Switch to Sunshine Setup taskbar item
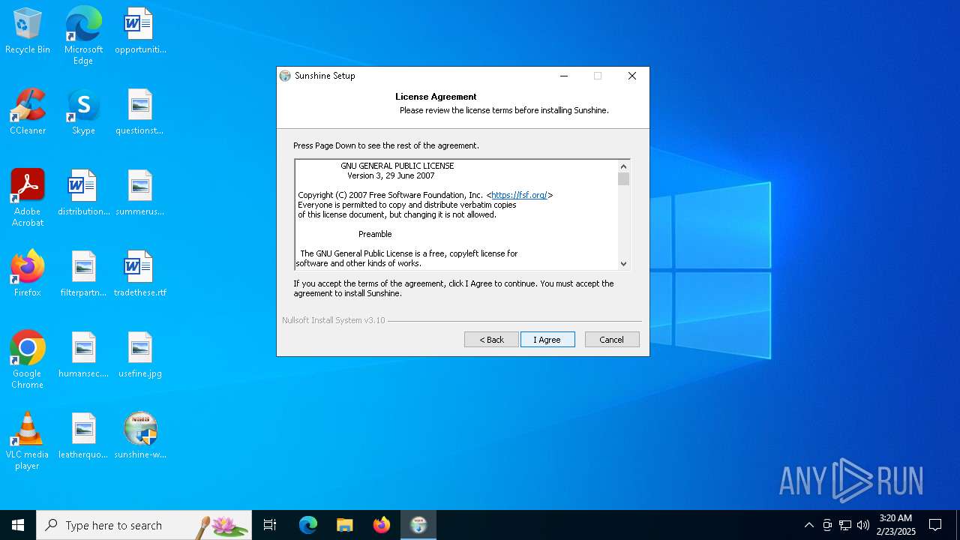 click(418, 525)
